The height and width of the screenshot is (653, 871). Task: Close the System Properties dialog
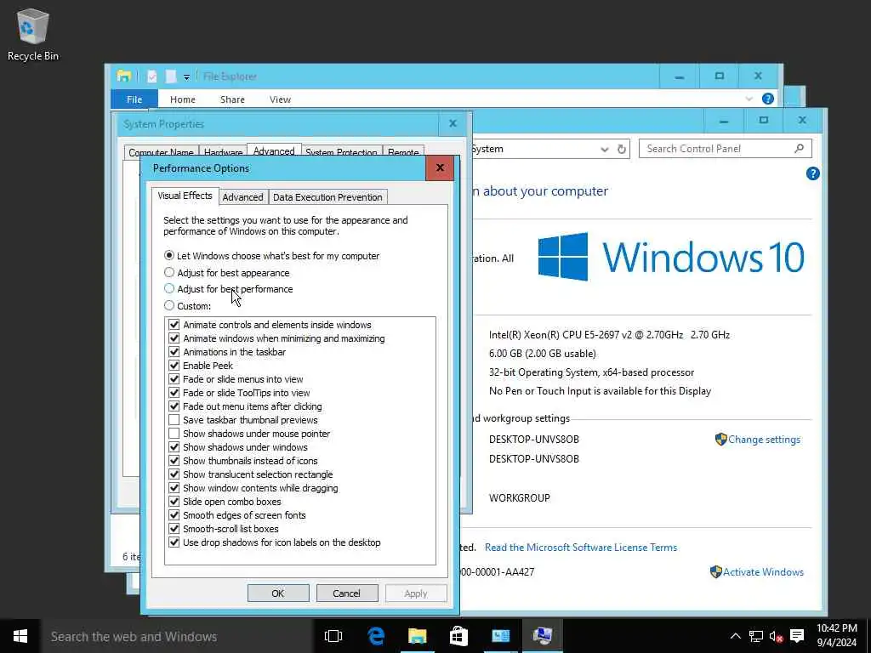point(453,124)
